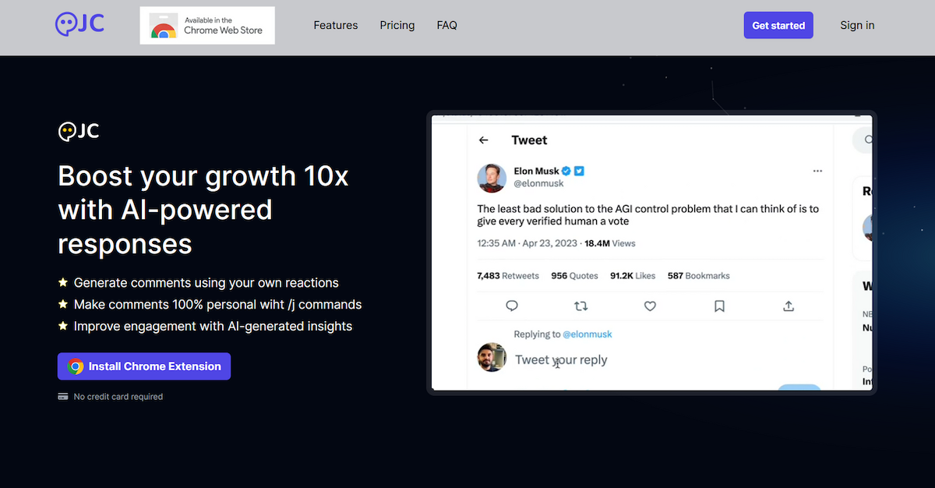Click the white JC logo above headline

coord(79,131)
